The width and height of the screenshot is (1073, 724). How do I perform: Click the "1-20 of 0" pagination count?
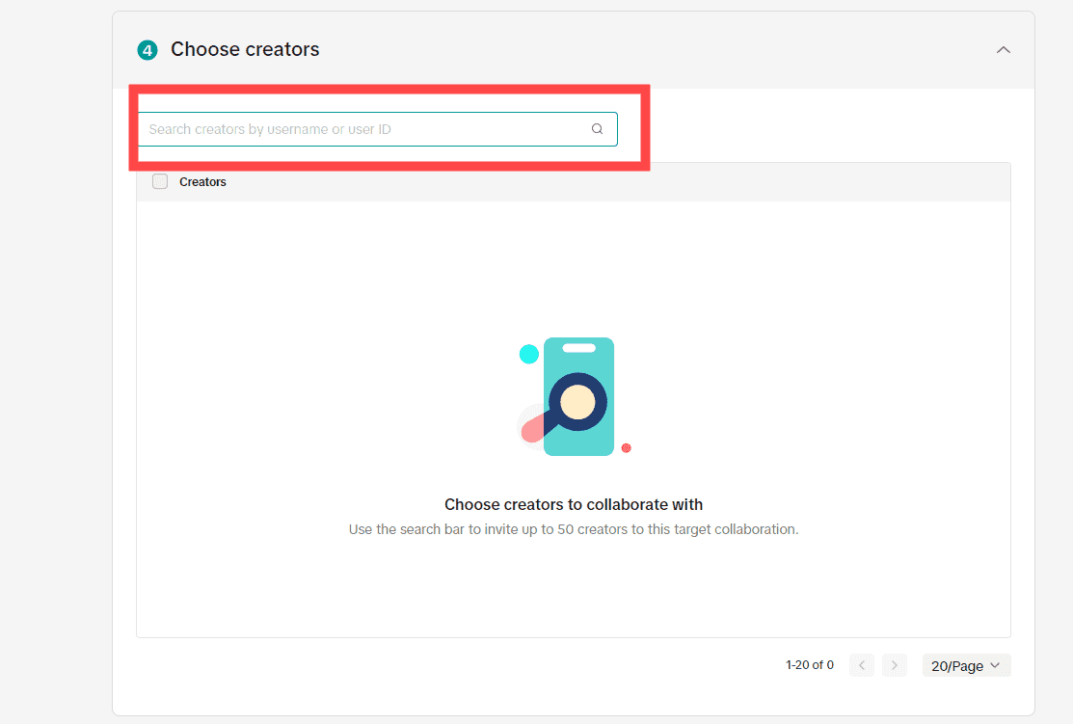point(810,665)
